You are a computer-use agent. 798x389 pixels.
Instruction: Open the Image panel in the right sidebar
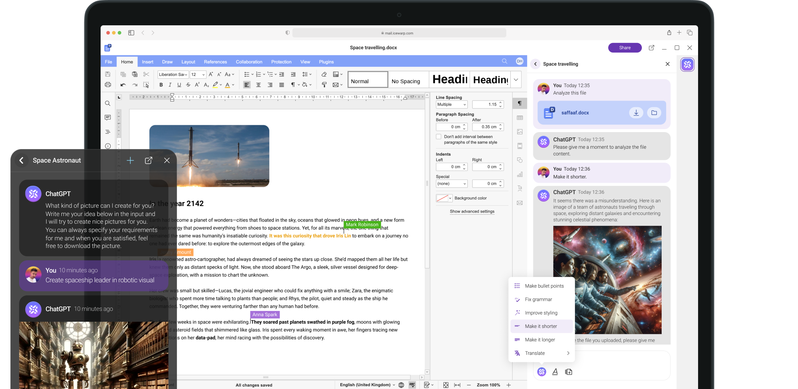(519, 132)
